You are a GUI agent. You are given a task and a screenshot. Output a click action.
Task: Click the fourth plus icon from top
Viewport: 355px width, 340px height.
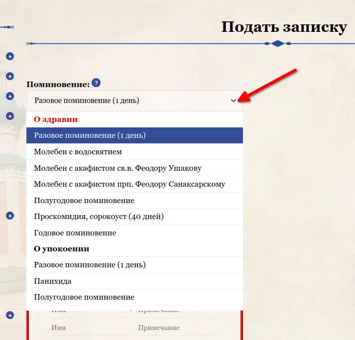tap(9, 116)
